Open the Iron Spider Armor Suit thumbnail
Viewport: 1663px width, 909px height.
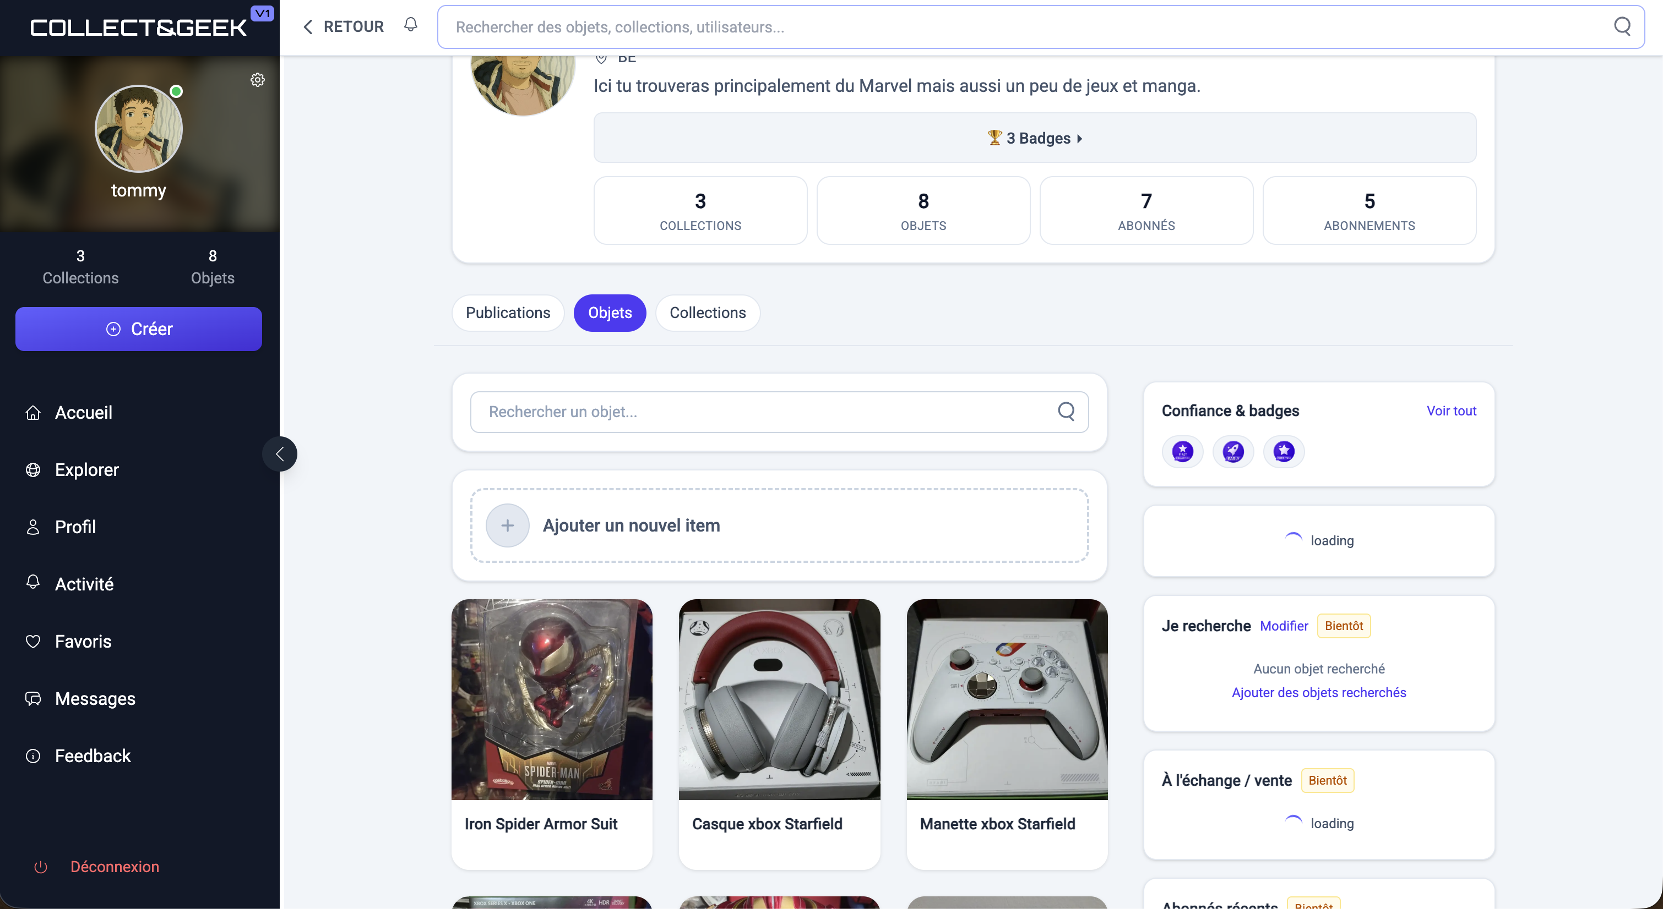(x=552, y=699)
